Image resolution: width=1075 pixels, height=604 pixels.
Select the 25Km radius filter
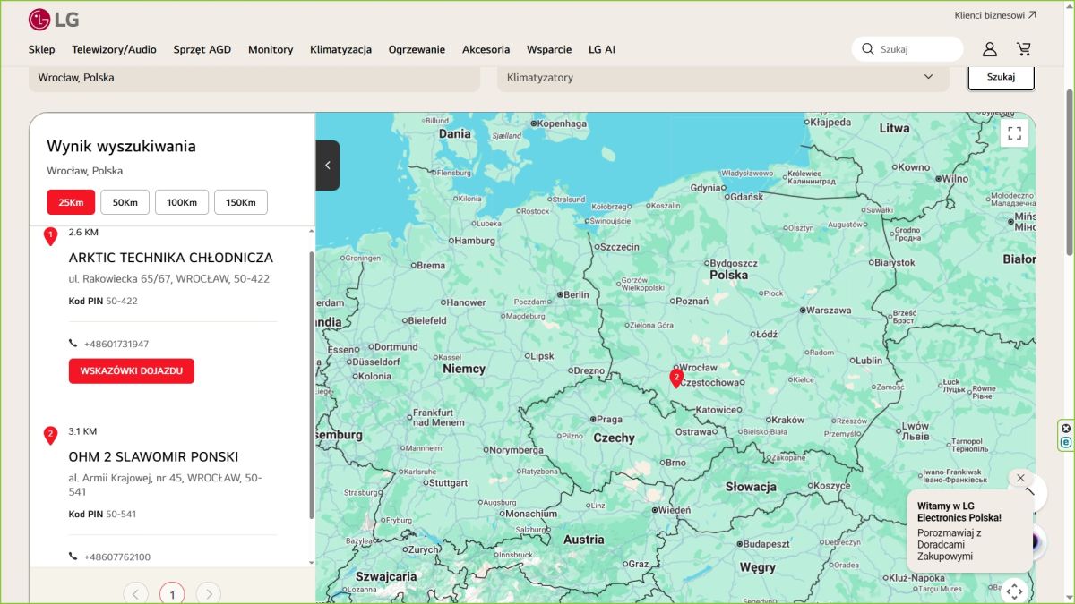71,202
